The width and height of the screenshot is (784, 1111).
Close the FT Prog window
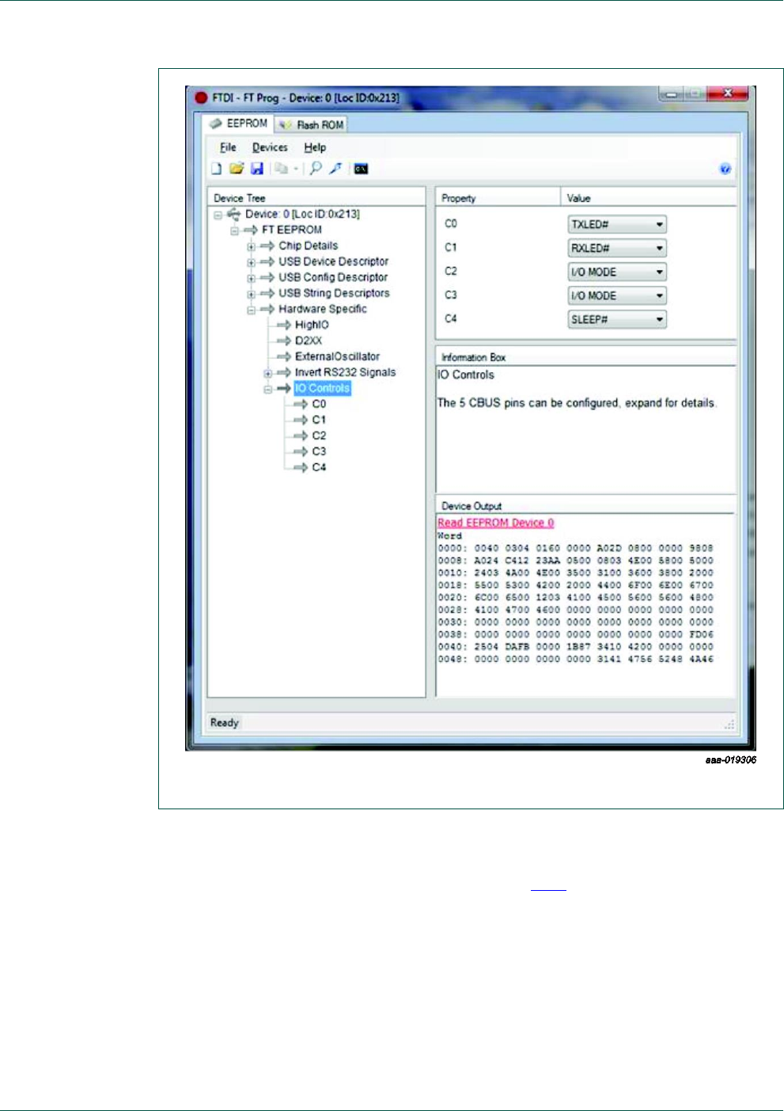728,93
